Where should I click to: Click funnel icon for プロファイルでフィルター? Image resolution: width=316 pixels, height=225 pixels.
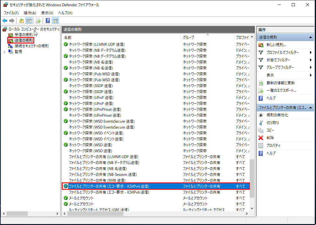pyautogui.click(x=261, y=53)
